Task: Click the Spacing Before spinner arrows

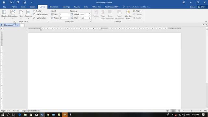Action: (90, 14)
